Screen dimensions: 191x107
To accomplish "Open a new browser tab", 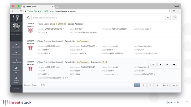I will [57, 7].
